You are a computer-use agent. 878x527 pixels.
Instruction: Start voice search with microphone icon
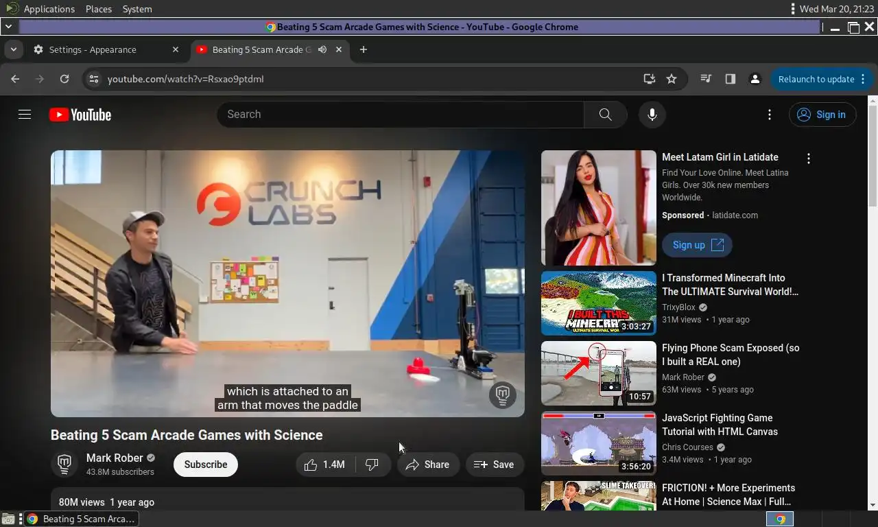pyautogui.click(x=652, y=115)
